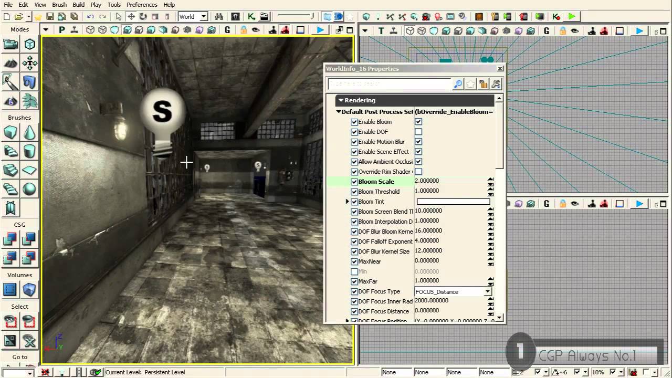The height and width of the screenshot is (378, 672).
Task: Select the Translate move widget tool
Action: click(131, 17)
